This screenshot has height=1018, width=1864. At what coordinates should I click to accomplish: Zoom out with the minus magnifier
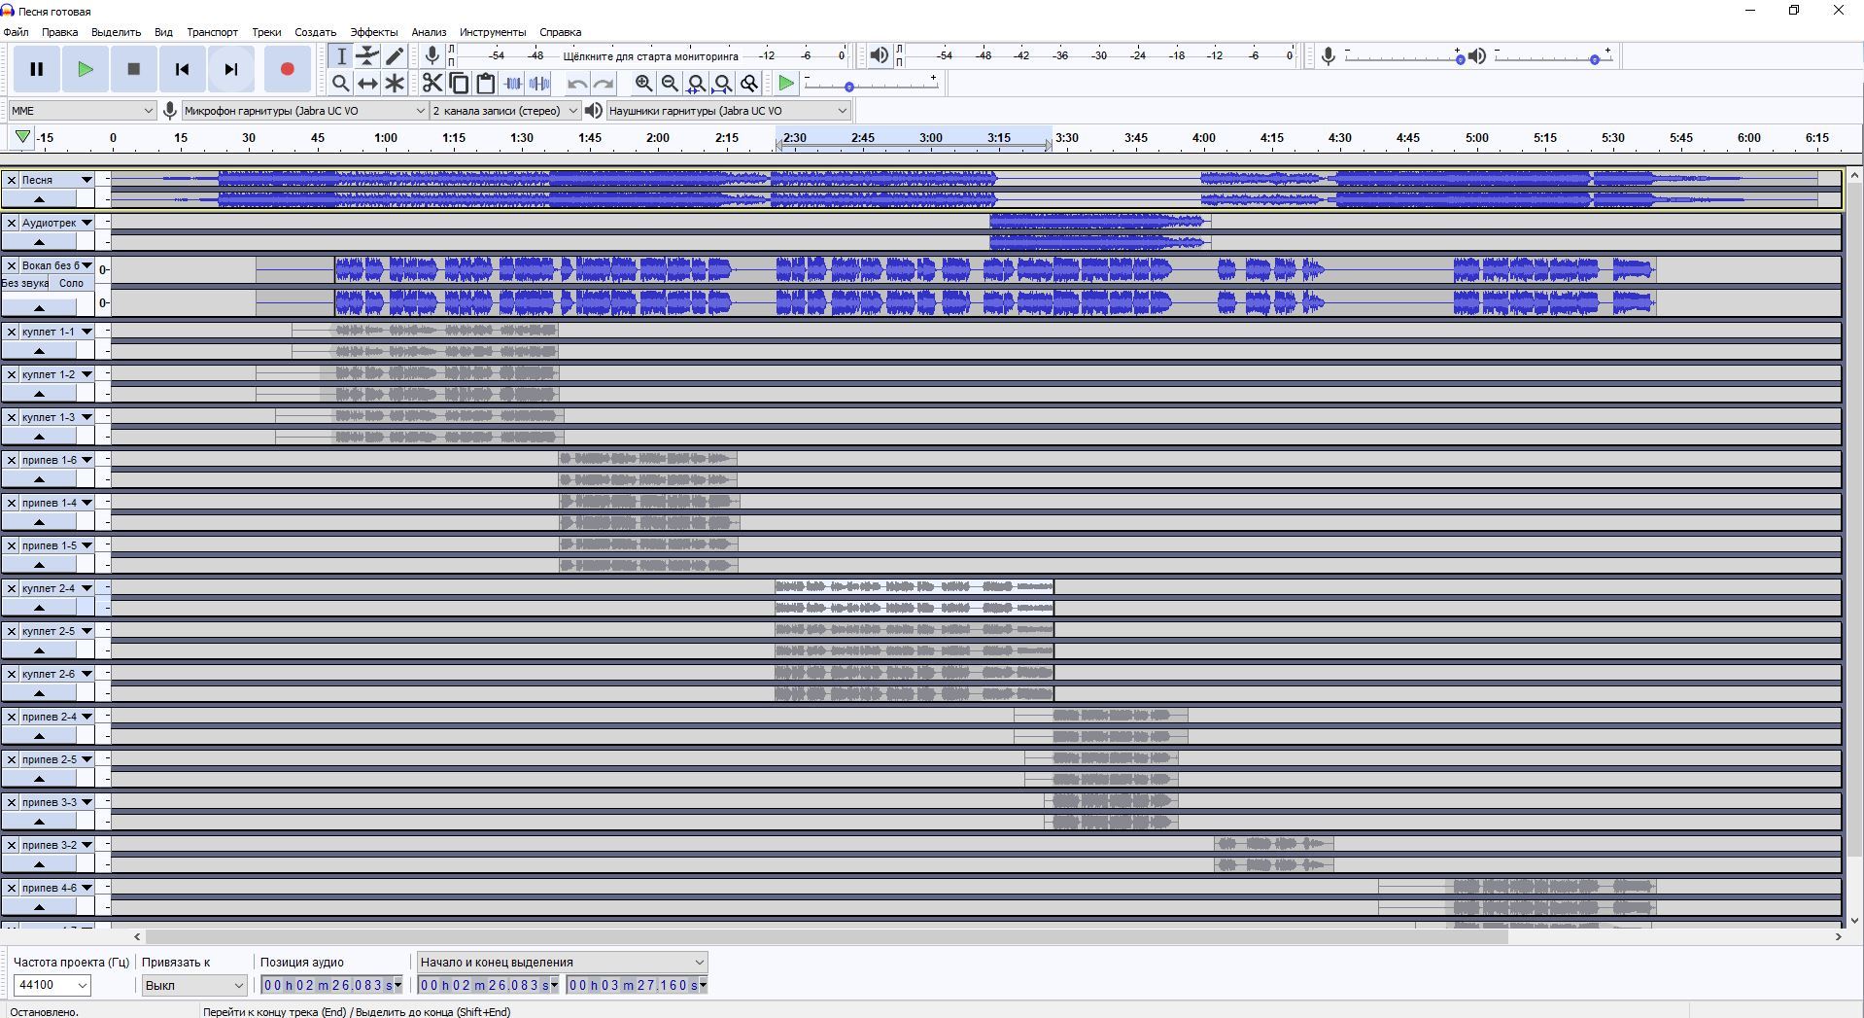point(670,83)
